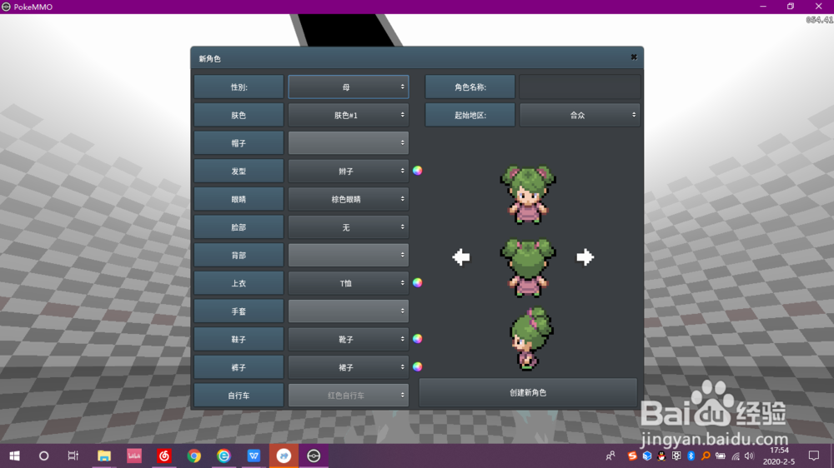Click the Sogou input tray icon

632,456
